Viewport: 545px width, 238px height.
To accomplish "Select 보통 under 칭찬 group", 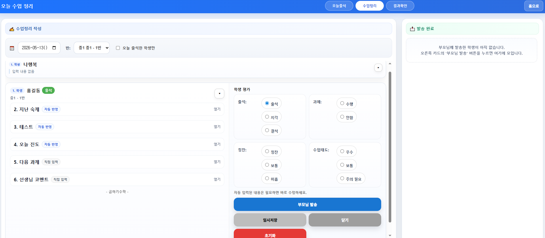I will pos(267,165).
